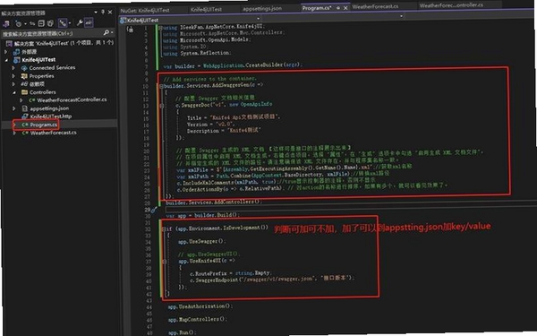Toggle the switch views icon in Solution Explorer
This screenshot has height=336, width=537.
[63, 23]
